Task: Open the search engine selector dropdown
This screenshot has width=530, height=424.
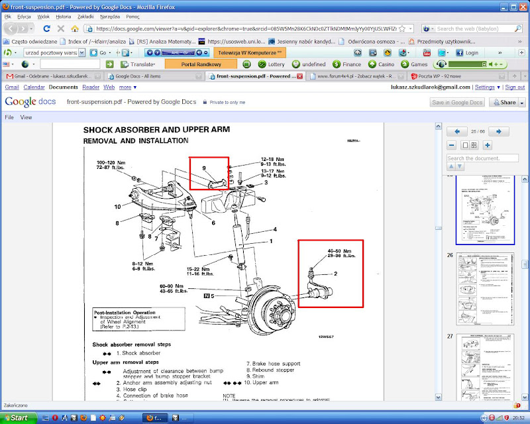Action: coord(428,28)
